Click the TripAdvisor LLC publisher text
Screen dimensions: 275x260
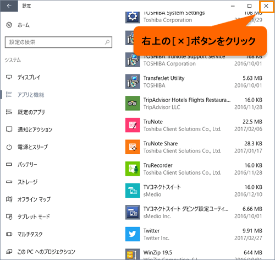click(162, 107)
